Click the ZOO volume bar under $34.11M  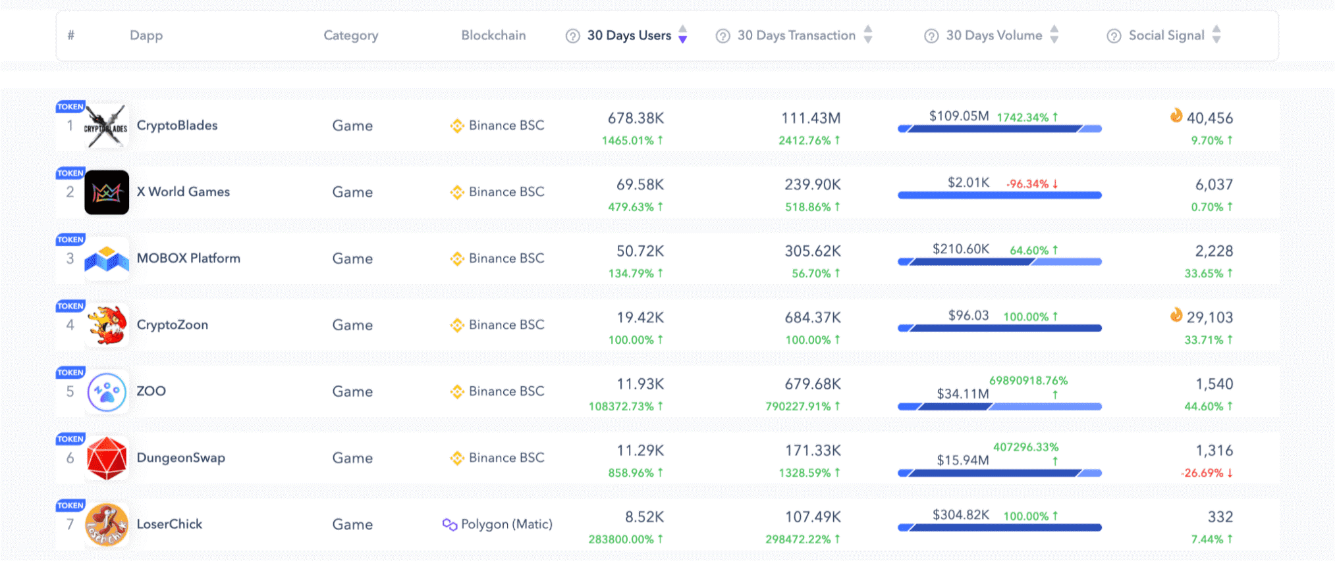(999, 407)
